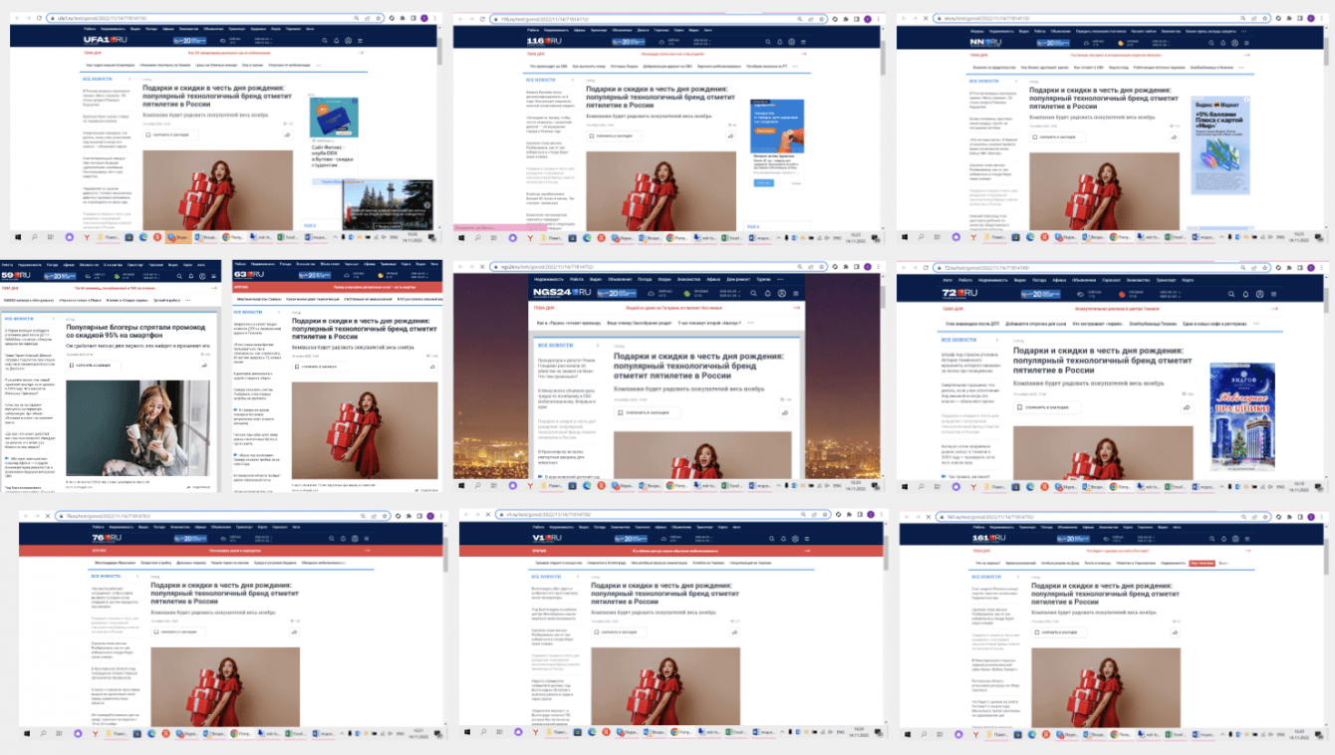Open Погода in NGS24.RU top navigation
This screenshot has width=1335, height=755.
(645, 280)
